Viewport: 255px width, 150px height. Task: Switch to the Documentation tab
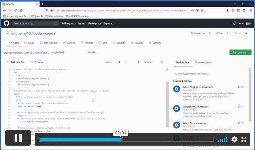click(x=203, y=62)
